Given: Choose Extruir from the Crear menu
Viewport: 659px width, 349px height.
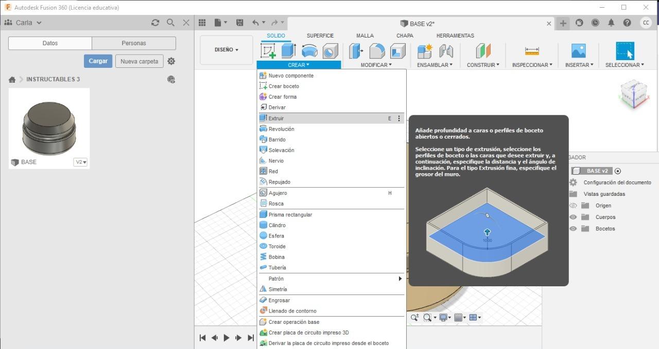Looking at the screenshot, I should (x=332, y=118).
